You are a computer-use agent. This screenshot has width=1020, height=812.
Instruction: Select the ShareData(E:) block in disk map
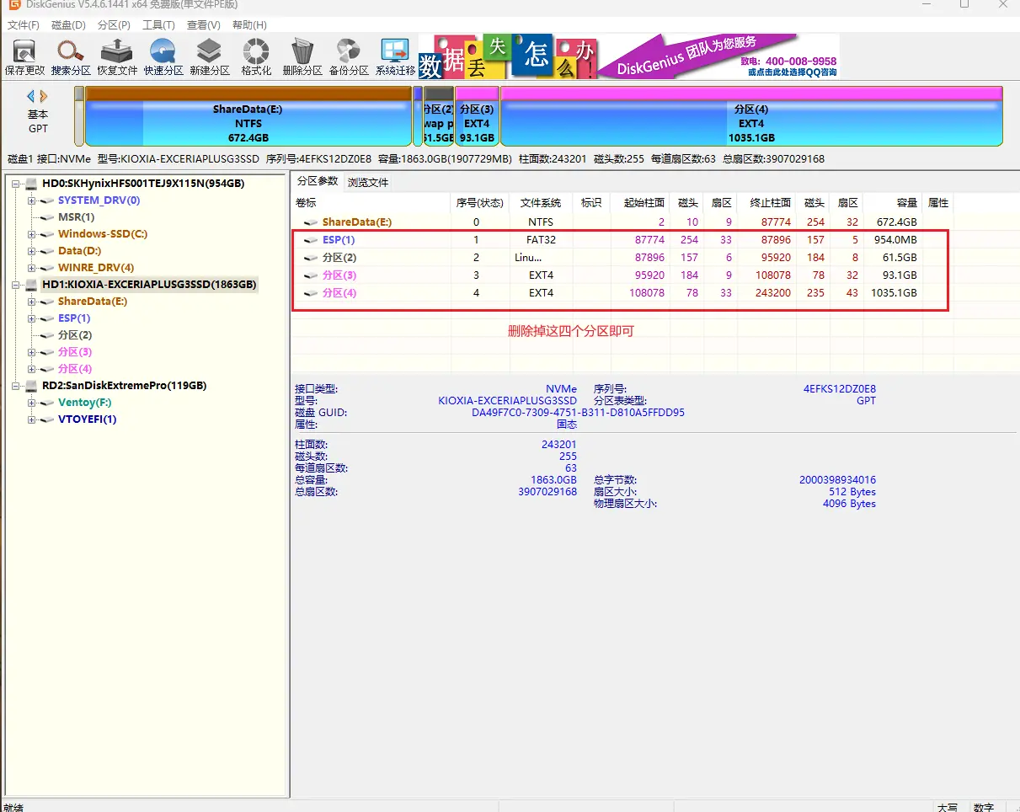[248, 116]
